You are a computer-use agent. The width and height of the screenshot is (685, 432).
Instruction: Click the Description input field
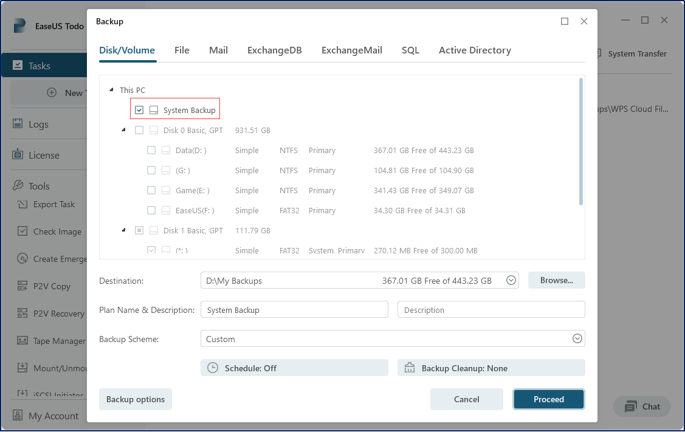click(491, 310)
